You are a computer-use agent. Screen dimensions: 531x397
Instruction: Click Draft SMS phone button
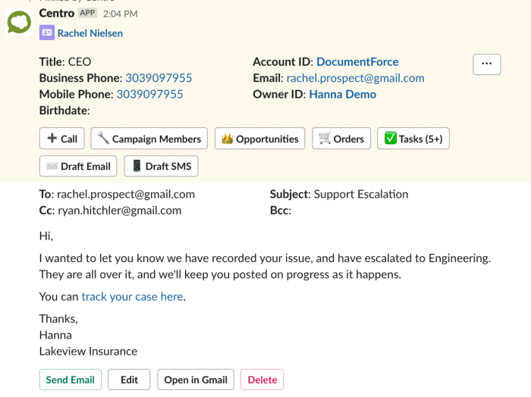(161, 166)
